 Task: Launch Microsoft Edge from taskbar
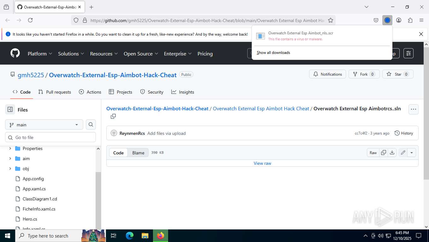coord(130,236)
